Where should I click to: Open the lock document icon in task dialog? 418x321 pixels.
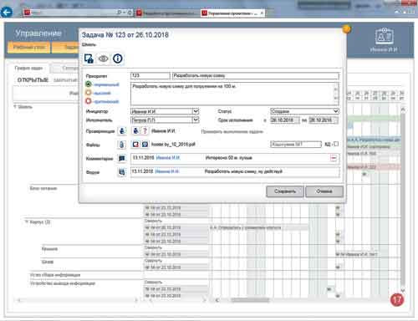click(x=89, y=59)
